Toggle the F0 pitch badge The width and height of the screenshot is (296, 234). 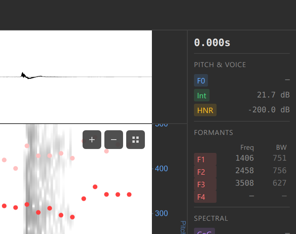[201, 81]
